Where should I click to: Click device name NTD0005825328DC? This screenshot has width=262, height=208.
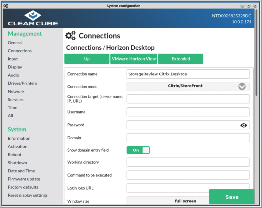[x=231, y=16]
